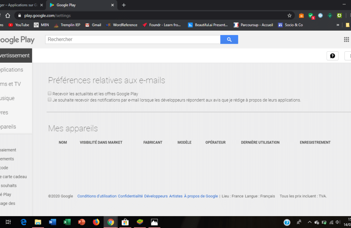Open Photos app from taskbar

pyautogui.click(x=154, y=222)
